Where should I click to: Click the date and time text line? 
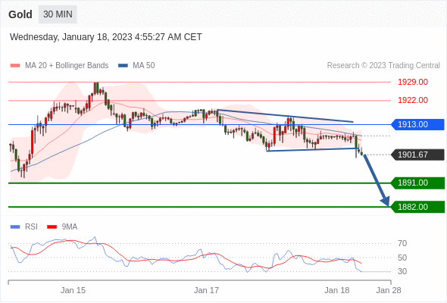106,37
